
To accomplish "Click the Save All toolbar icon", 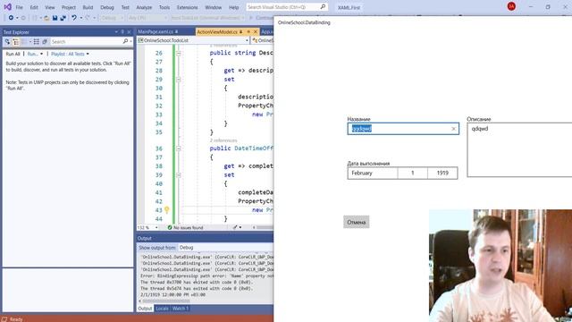I will pyautogui.click(x=63, y=18).
